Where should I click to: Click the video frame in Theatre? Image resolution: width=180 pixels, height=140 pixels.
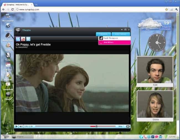(72, 83)
